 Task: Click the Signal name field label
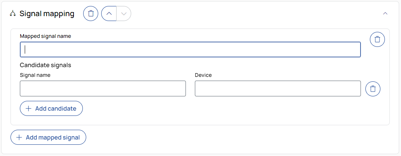(35, 75)
